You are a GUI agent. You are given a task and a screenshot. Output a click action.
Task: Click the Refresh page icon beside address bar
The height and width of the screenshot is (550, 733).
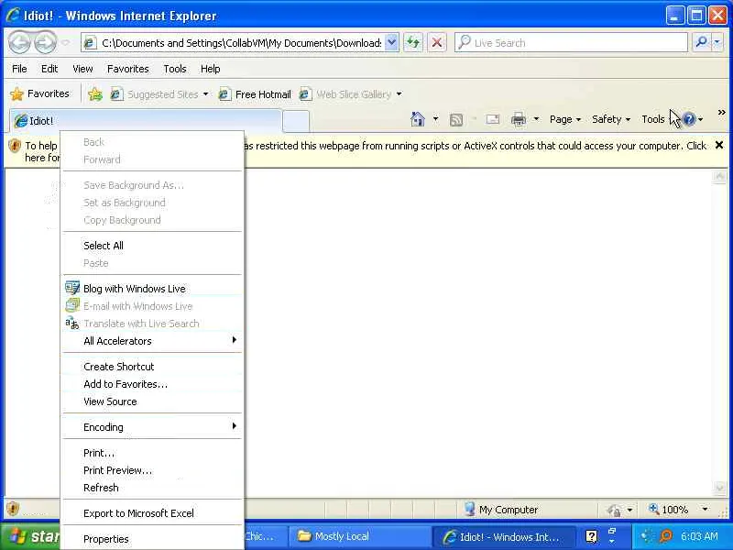coord(413,42)
